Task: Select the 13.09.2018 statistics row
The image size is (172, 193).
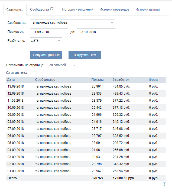Action: pyautogui.click(x=81, y=86)
